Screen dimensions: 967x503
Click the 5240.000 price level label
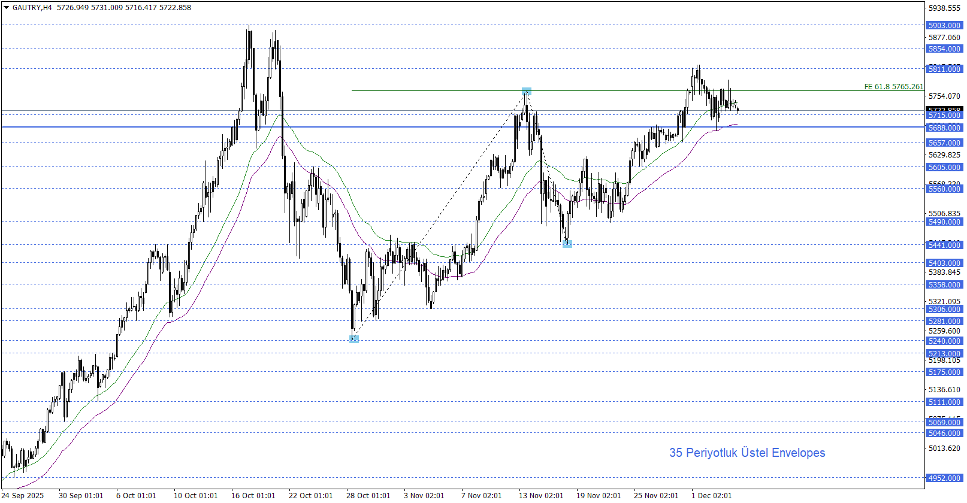[944, 341]
